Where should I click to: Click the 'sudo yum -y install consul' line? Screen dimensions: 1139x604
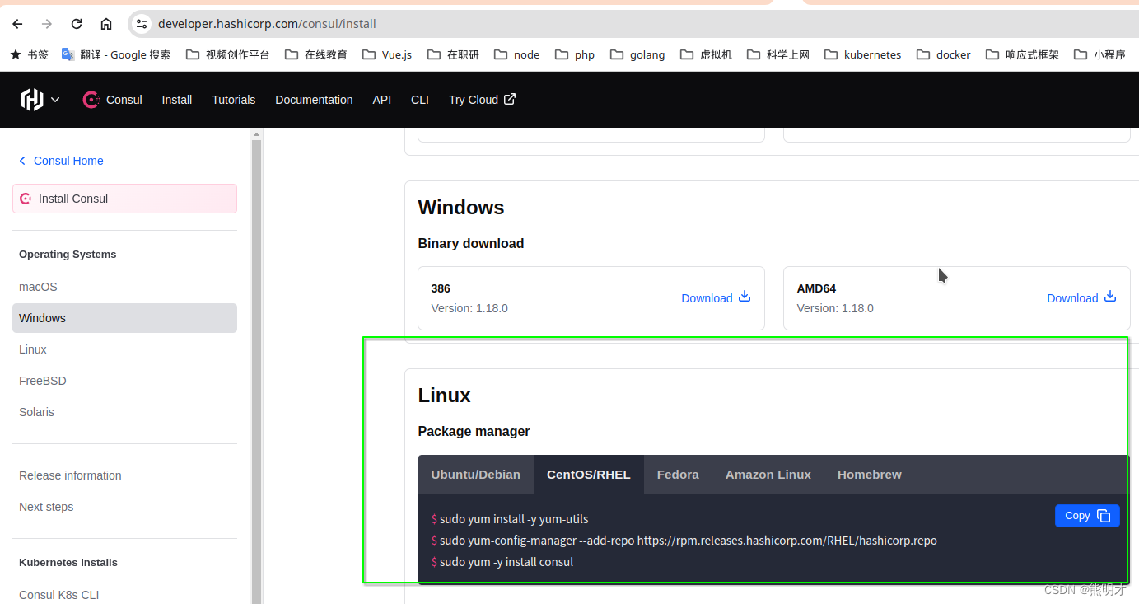coord(502,562)
